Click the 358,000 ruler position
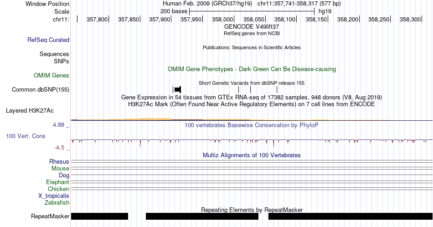 222,19
